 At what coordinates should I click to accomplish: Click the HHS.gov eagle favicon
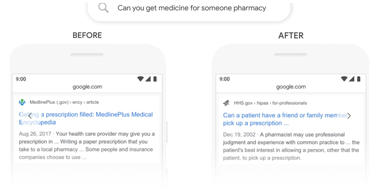click(226, 103)
